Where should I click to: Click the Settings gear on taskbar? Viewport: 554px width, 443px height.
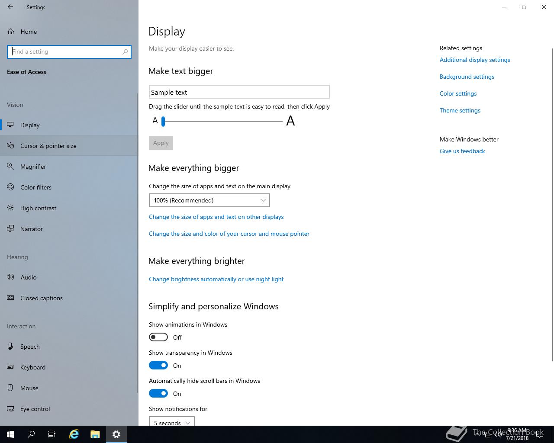tap(116, 434)
